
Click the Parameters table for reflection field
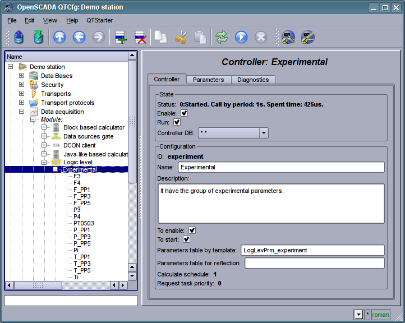[315, 263]
